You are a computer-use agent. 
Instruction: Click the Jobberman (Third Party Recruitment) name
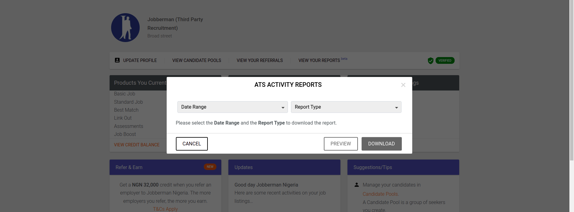[175, 24]
